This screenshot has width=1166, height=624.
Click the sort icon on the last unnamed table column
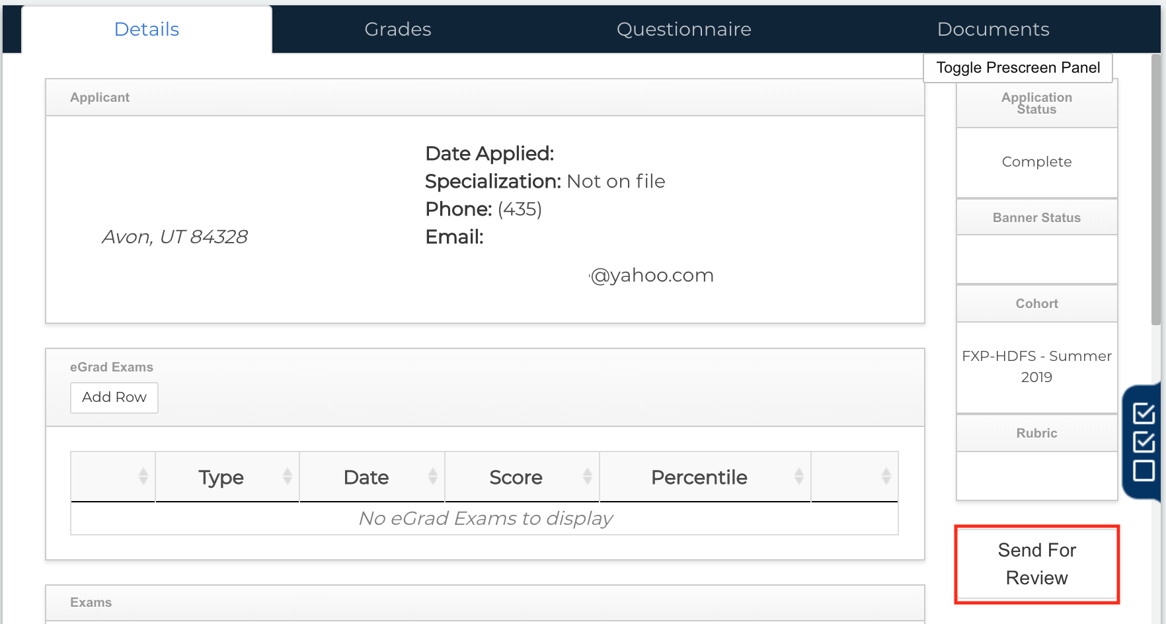886,477
